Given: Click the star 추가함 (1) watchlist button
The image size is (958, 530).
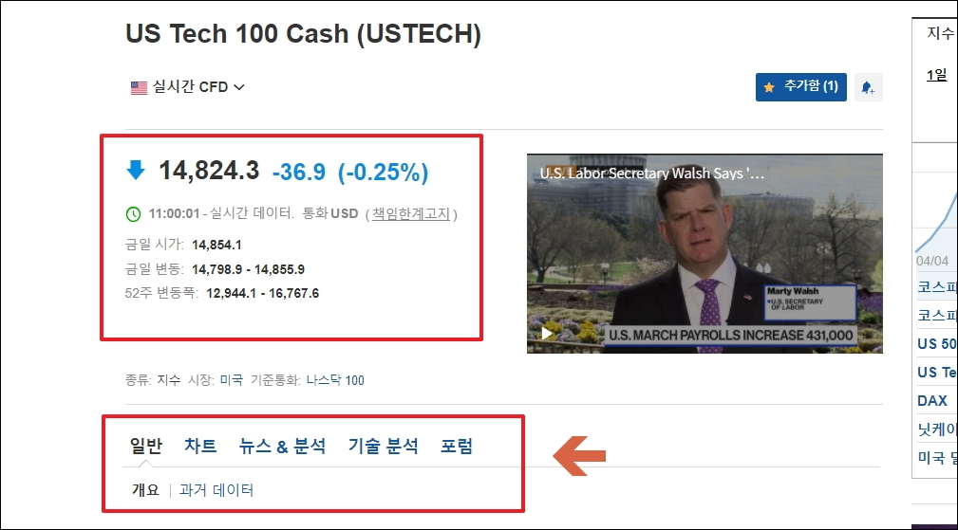Looking at the screenshot, I should [x=801, y=87].
